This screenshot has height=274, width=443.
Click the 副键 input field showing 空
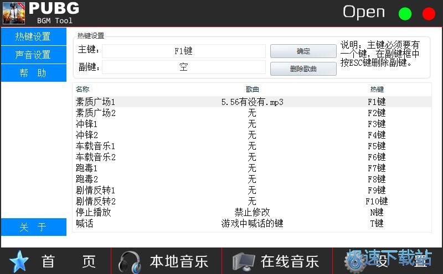(184, 67)
